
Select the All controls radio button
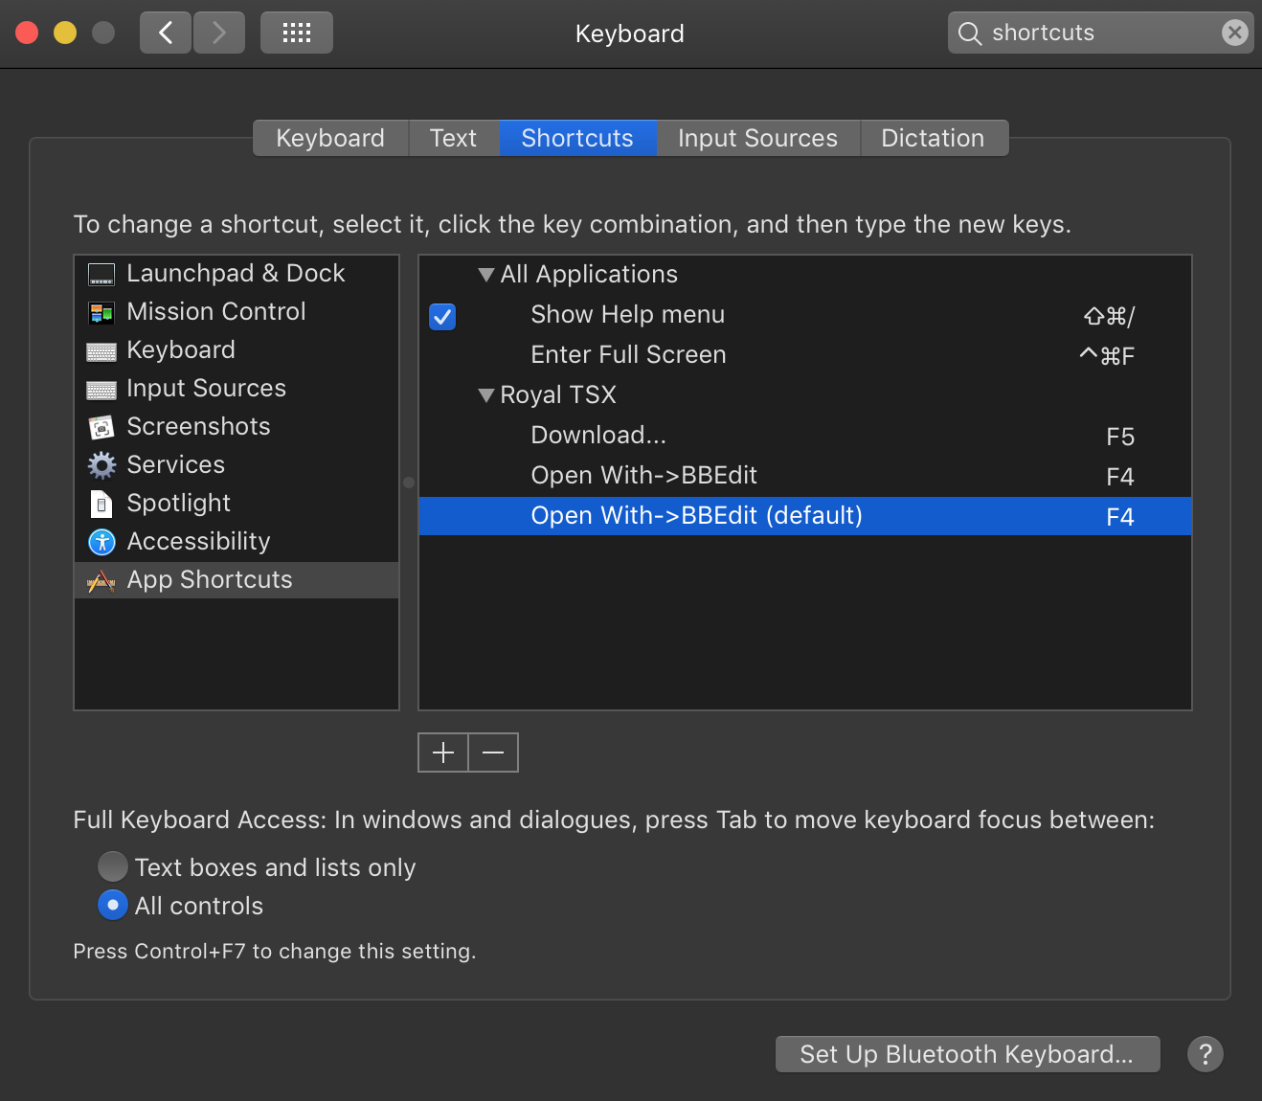click(x=113, y=905)
